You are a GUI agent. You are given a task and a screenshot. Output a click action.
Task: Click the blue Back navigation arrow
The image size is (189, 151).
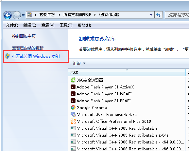[8, 15]
